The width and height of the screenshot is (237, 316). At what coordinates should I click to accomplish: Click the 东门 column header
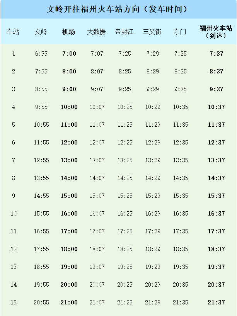tap(180, 32)
